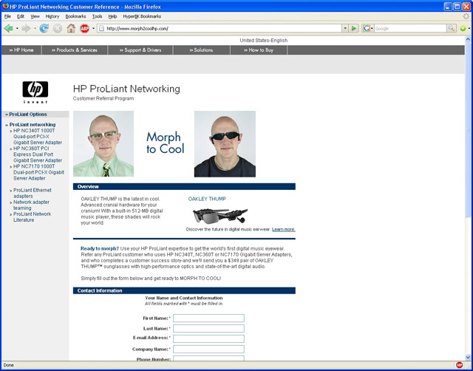Click the page icon in the address bar
The height and width of the screenshot is (371, 473).
click(102, 28)
